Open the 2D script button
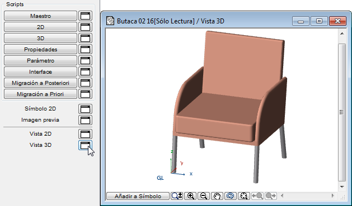The height and width of the screenshot is (206, 352). click(41, 27)
